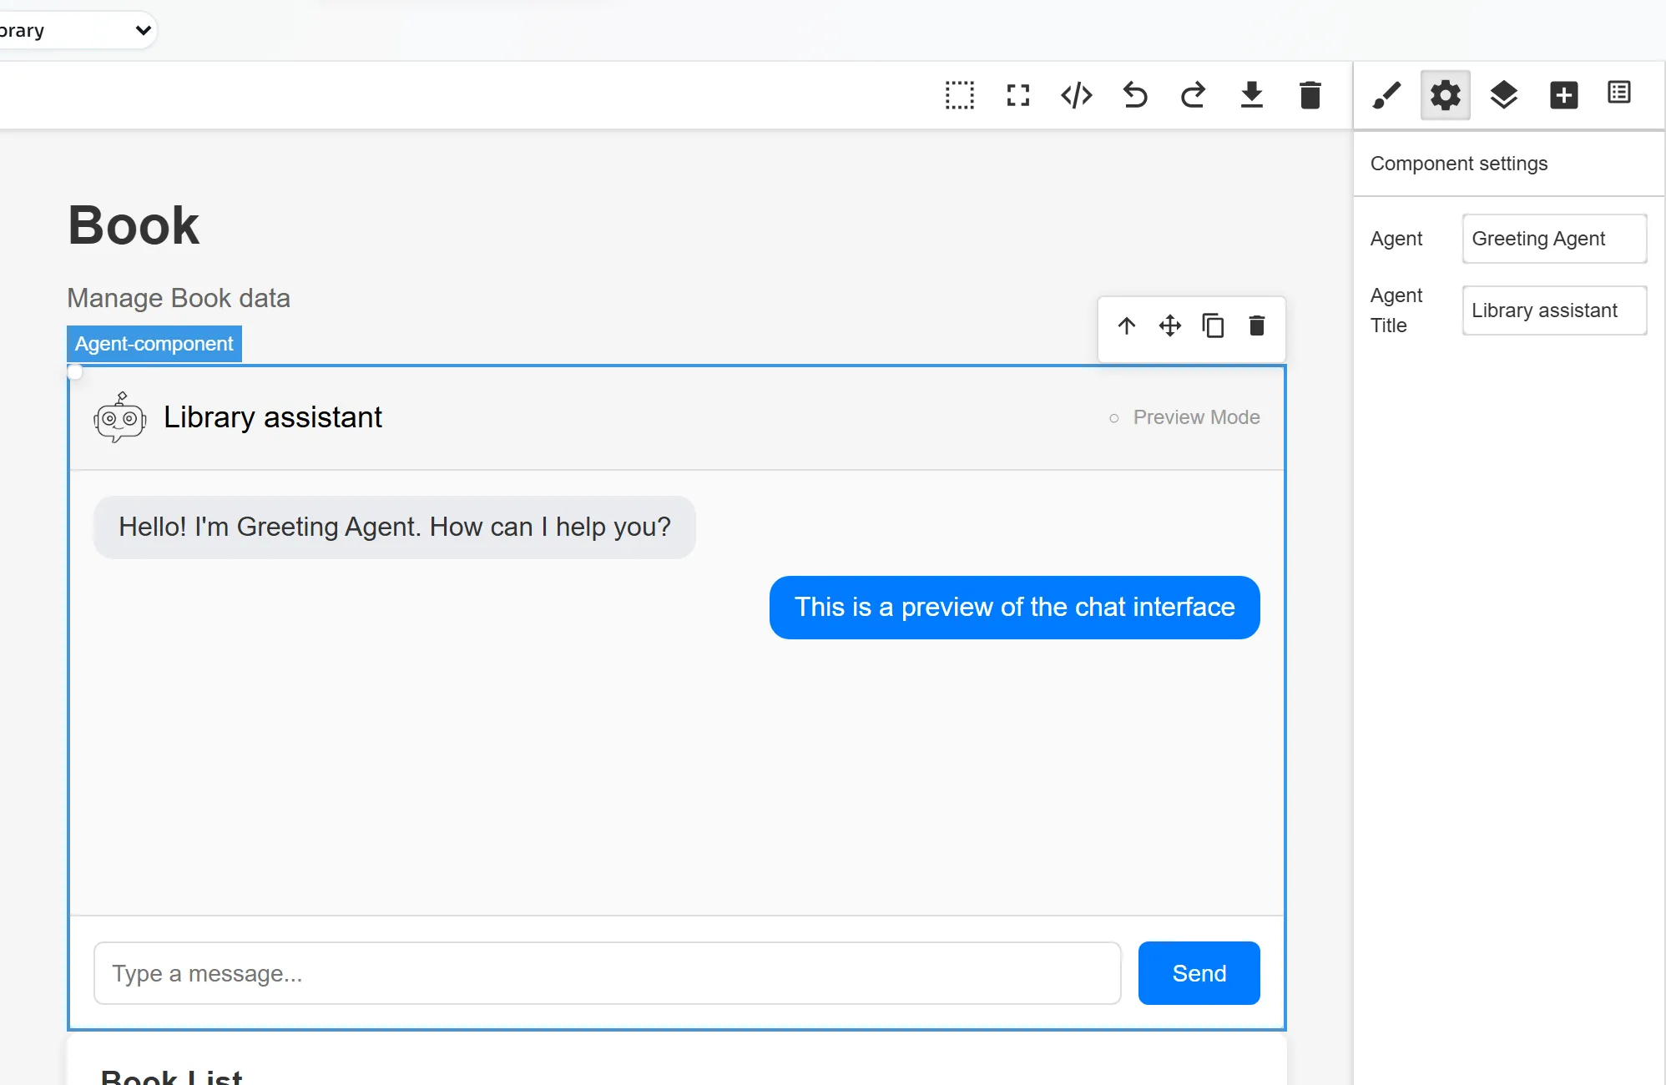Open the layers panel icon

coord(1504,95)
